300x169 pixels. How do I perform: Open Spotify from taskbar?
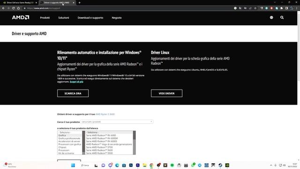[x=172, y=165]
